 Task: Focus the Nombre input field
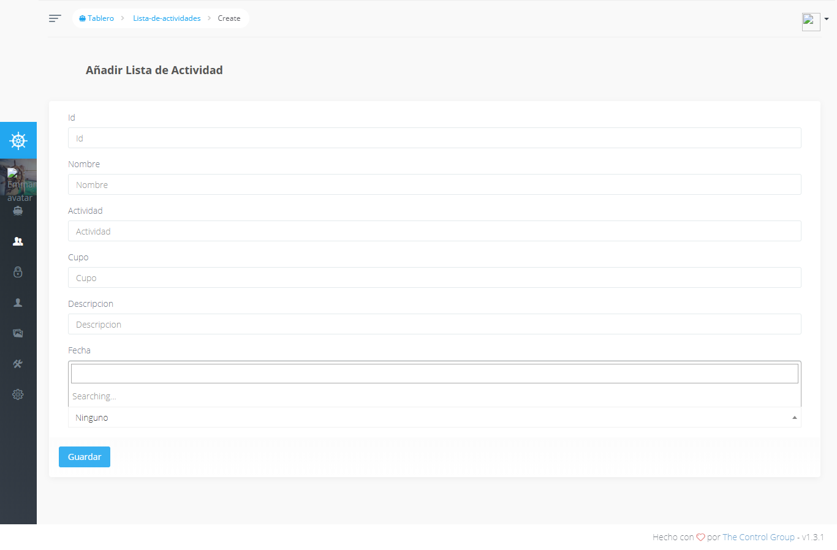click(x=434, y=184)
